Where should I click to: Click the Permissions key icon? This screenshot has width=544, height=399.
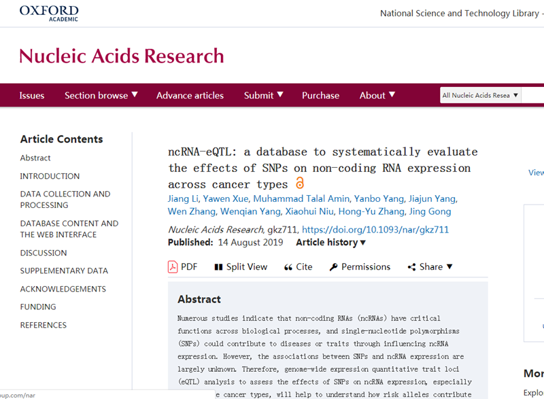pos(333,267)
